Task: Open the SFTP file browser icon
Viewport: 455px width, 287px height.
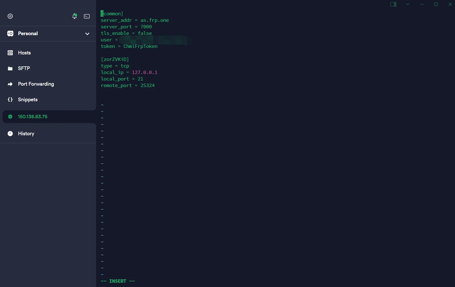Action: [x=10, y=68]
